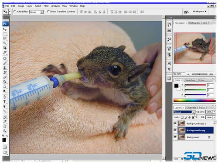The width and height of the screenshot is (218, 163).
Task: Open Tool Presets panel icon in dock
Action: click(169, 40)
